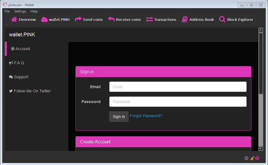The width and height of the screenshot is (268, 165).
Task: Open Address Book label
Action: [x=201, y=20]
